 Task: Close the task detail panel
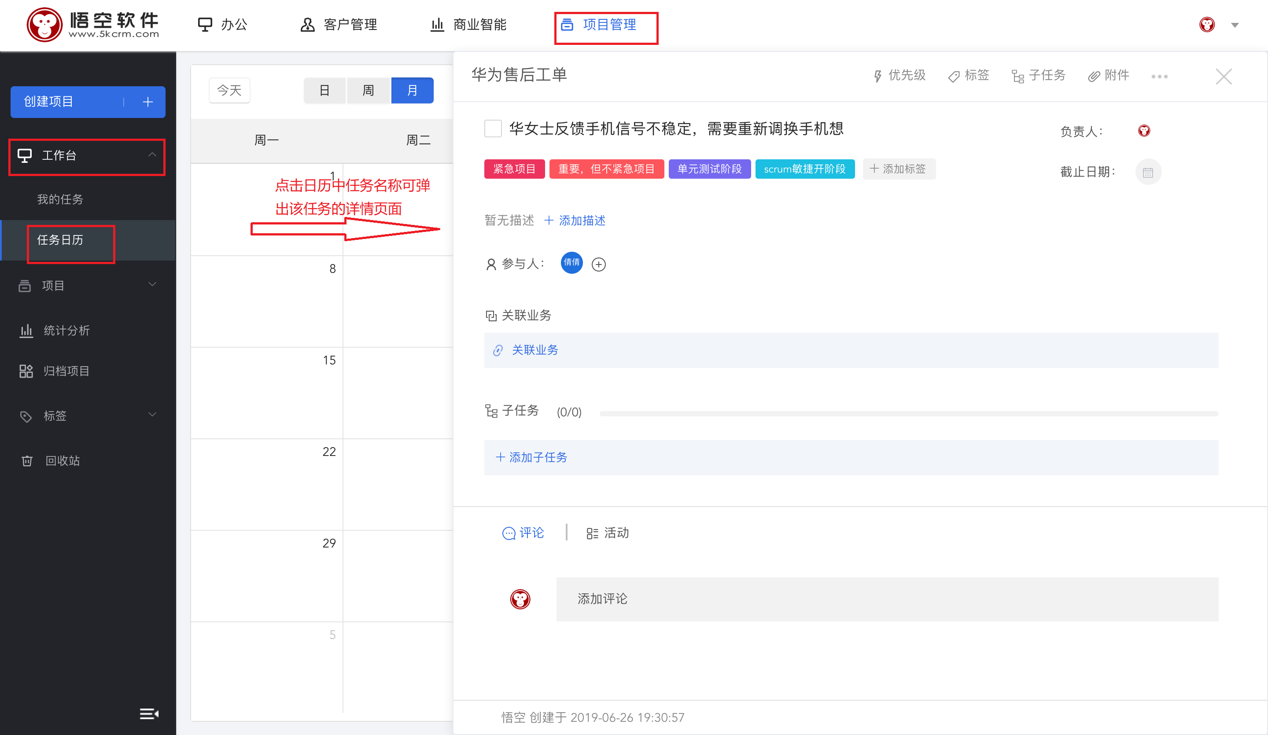(1224, 77)
